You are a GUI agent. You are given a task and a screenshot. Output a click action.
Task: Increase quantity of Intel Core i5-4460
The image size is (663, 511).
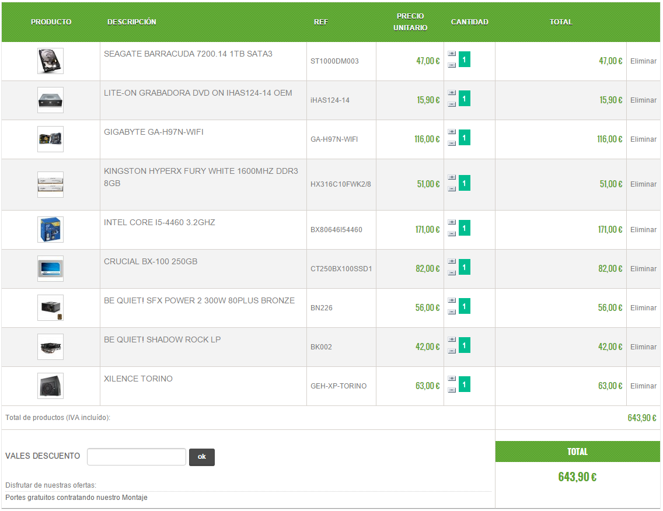tap(452, 222)
